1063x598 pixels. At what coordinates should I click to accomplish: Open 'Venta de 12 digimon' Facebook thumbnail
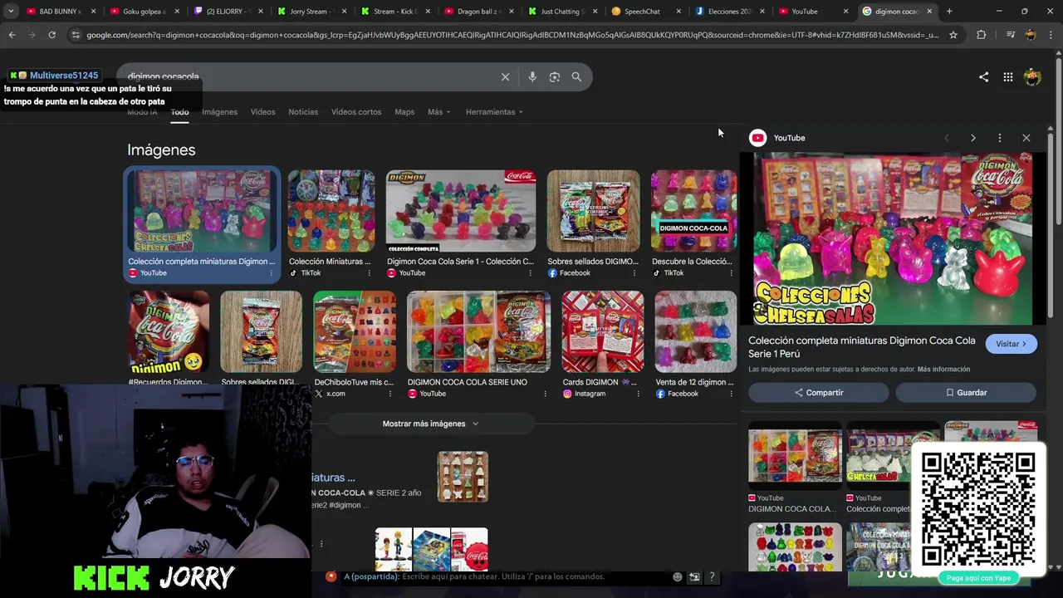click(695, 331)
